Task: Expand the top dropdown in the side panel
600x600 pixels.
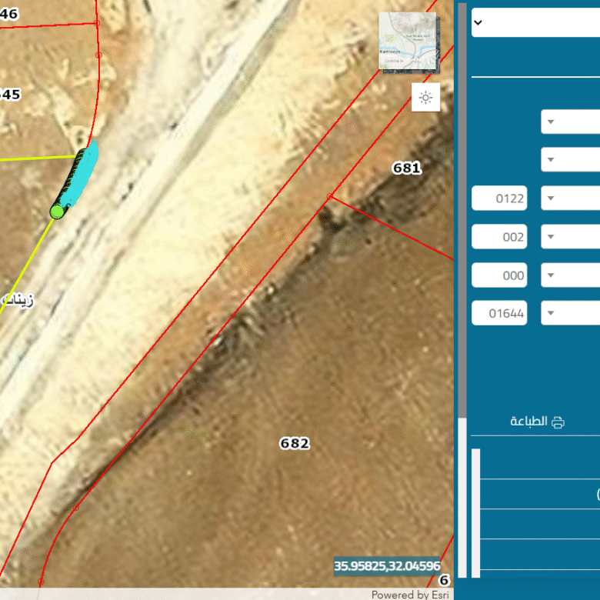Action: pyautogui.click(x=478, y=22)
